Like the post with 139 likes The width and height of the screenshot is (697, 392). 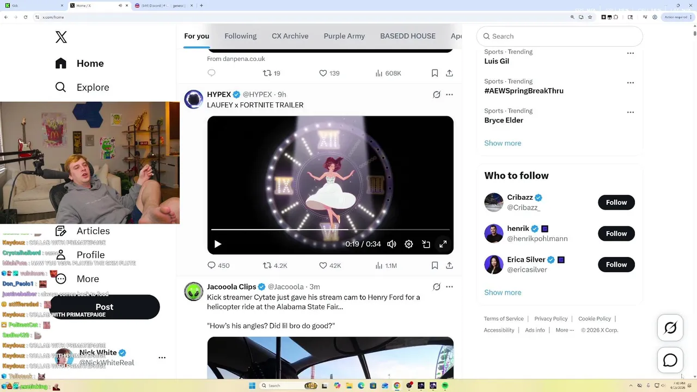click(x=329, y=73)
